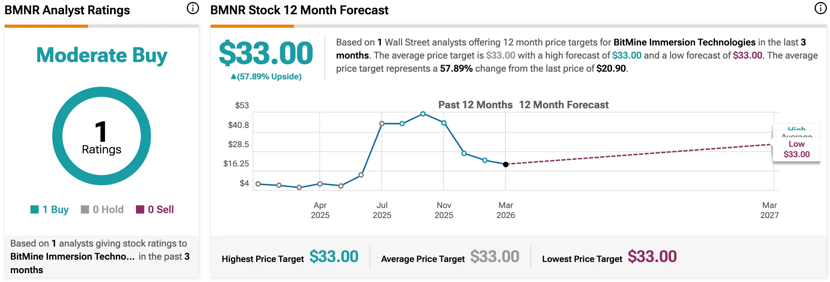
Task: Click the lowest chart data point near $4
Action: (x=299, y=188)
